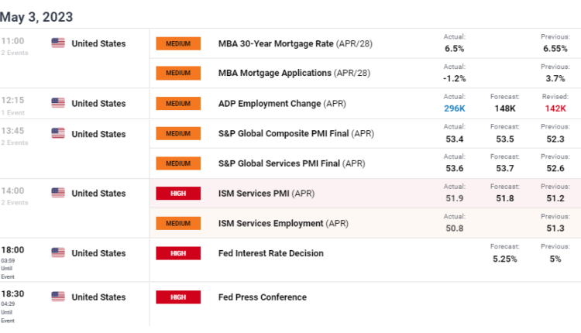Click the US flag in the 12:15 row
The width and height of the screenshot is (581, 333).
[58, 103]
